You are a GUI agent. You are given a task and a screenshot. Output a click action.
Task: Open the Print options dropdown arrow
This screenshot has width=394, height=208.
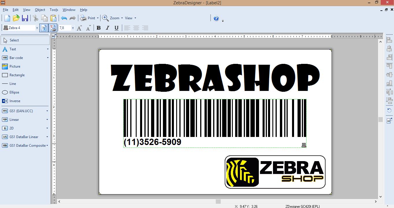pos(97,18)
